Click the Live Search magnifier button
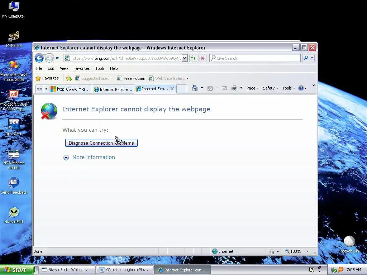Viewport: 367px width, 275px height. (306, 58)
